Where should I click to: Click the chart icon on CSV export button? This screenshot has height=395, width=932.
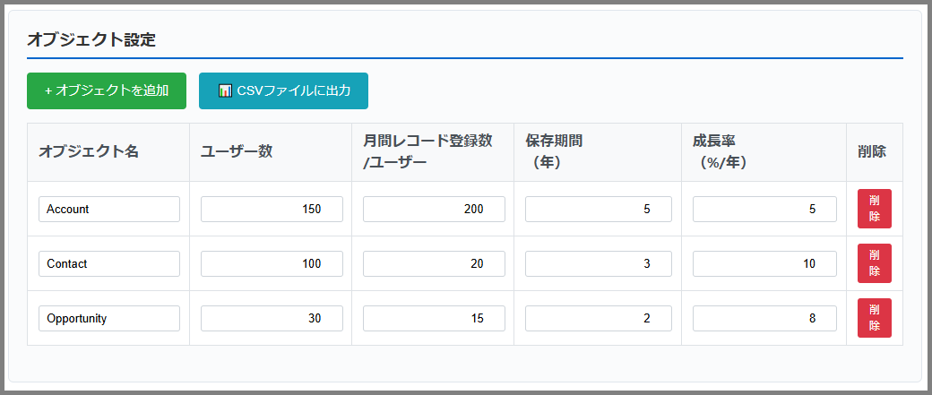click(x=225, y=90)
